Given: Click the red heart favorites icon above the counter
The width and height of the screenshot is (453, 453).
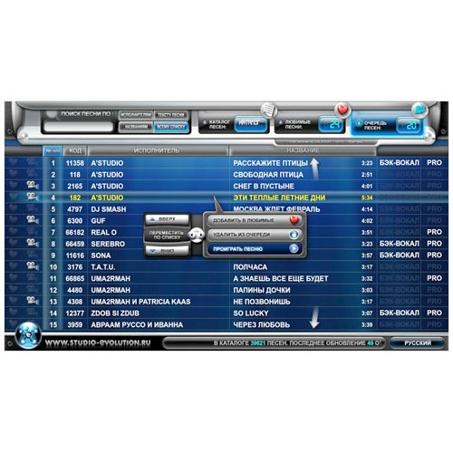Looking at the screenshot, I should tap(342, 110).
